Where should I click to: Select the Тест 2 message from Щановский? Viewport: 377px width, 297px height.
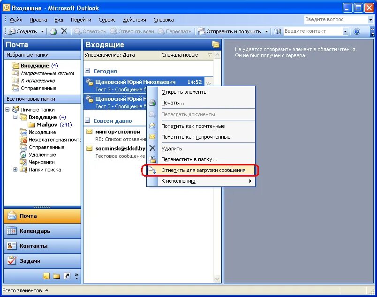point(115,102)
